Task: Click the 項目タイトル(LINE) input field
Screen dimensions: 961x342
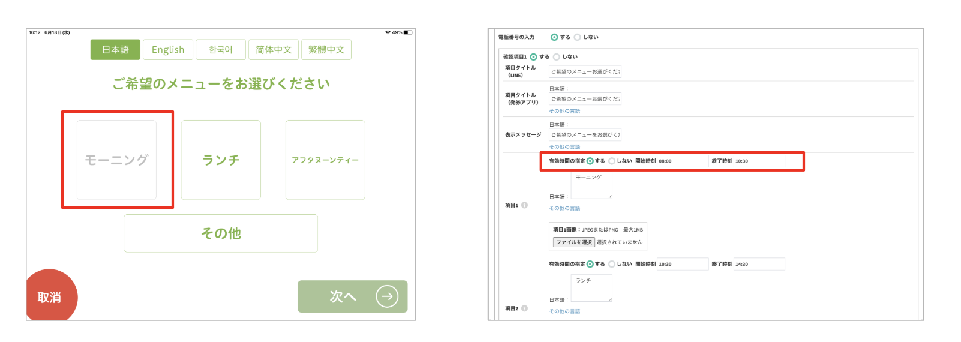Action: pyautogui.click(x=585, y=71)
